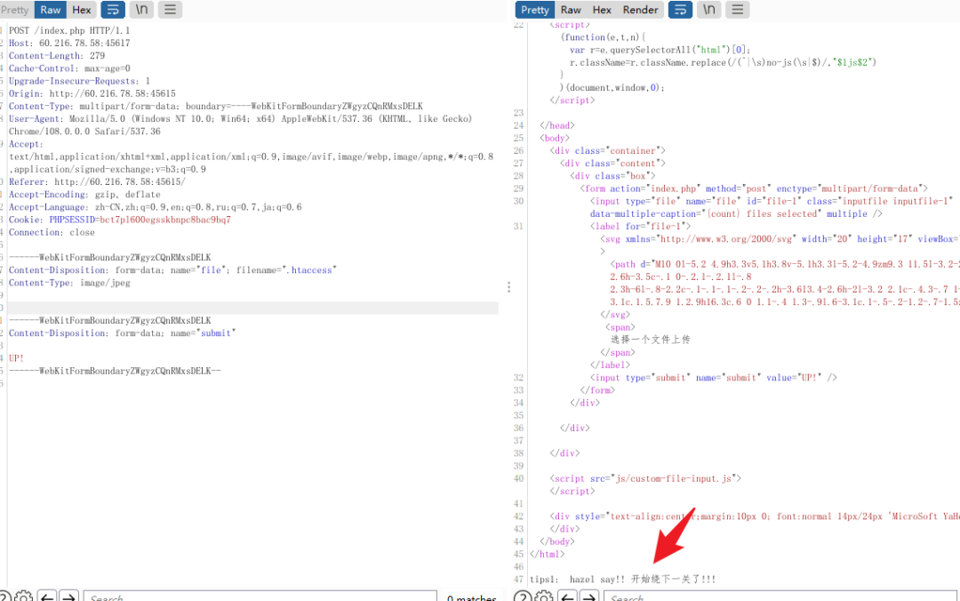Click the filename ".htaccess" value
This screenshot has width=960, height=601.
pyautogui.click(x=309, y=270)
